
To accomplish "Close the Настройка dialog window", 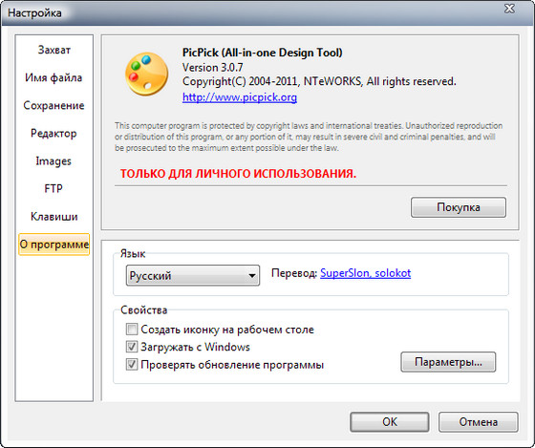I will pos(509,9).
